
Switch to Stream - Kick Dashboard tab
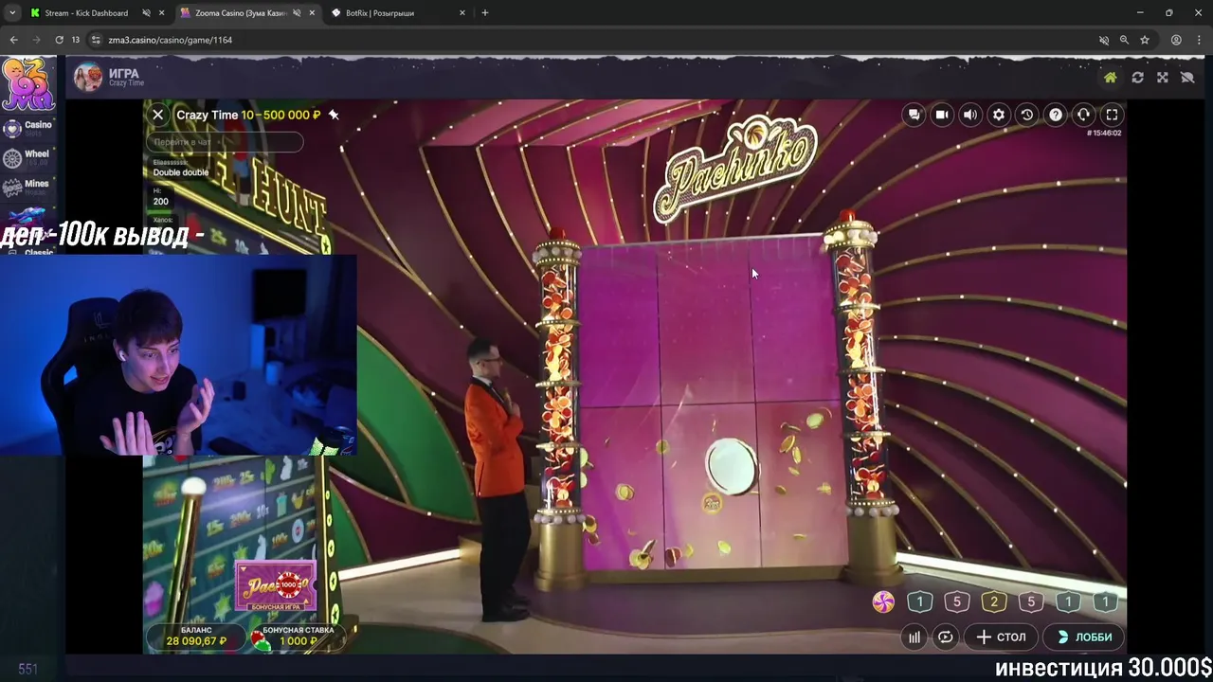tap(86, 13)
